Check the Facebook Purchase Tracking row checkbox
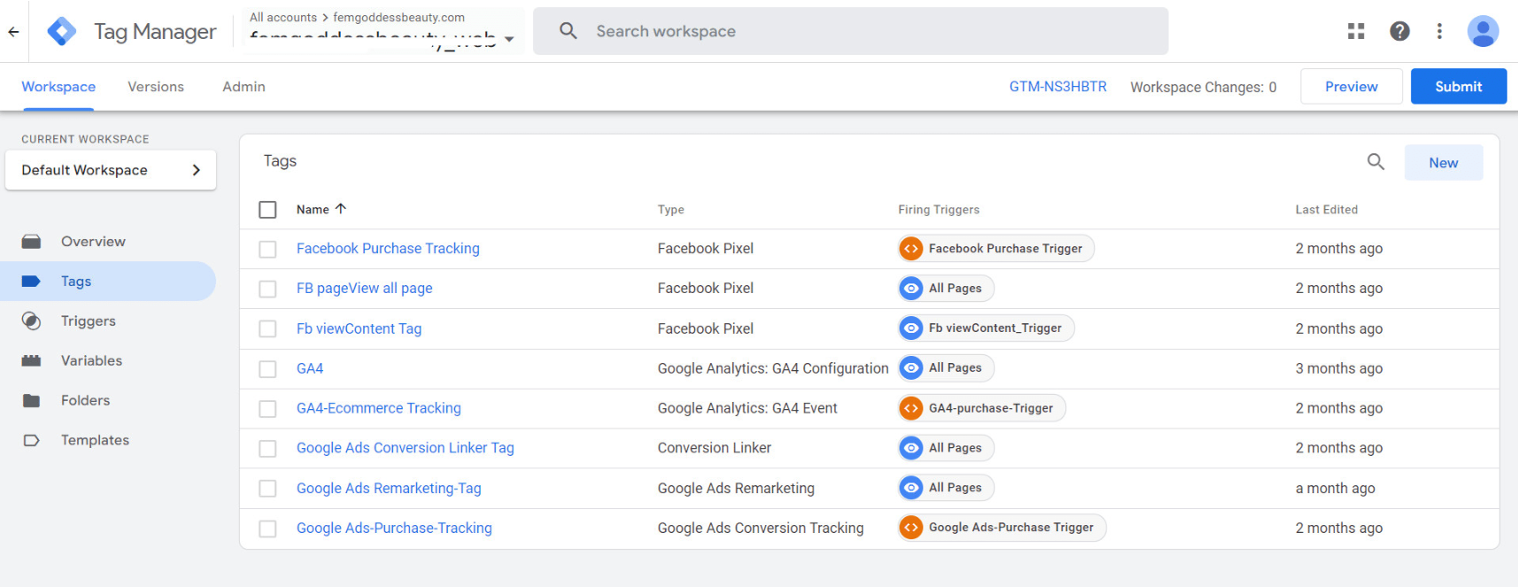 [x=267, y=250]
